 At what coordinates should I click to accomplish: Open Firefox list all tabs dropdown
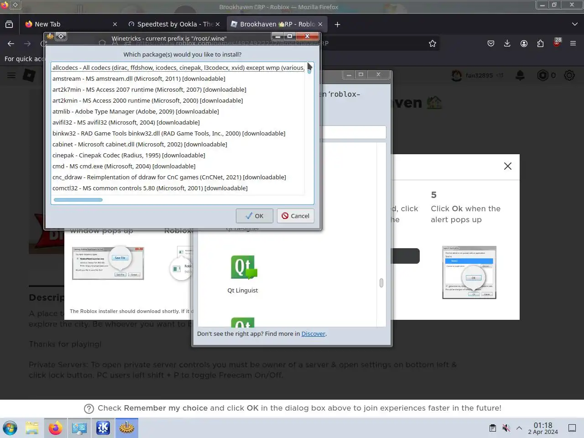pos(574,24)
